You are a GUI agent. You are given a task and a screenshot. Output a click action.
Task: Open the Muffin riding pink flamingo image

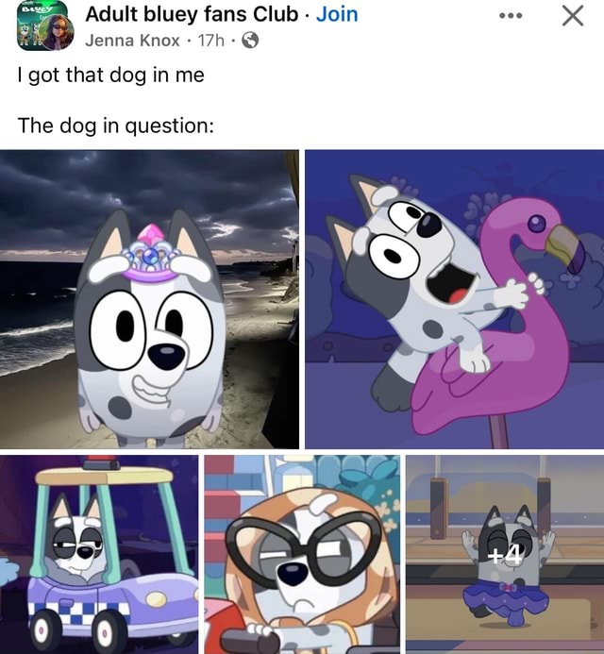[x=455, y=299]
